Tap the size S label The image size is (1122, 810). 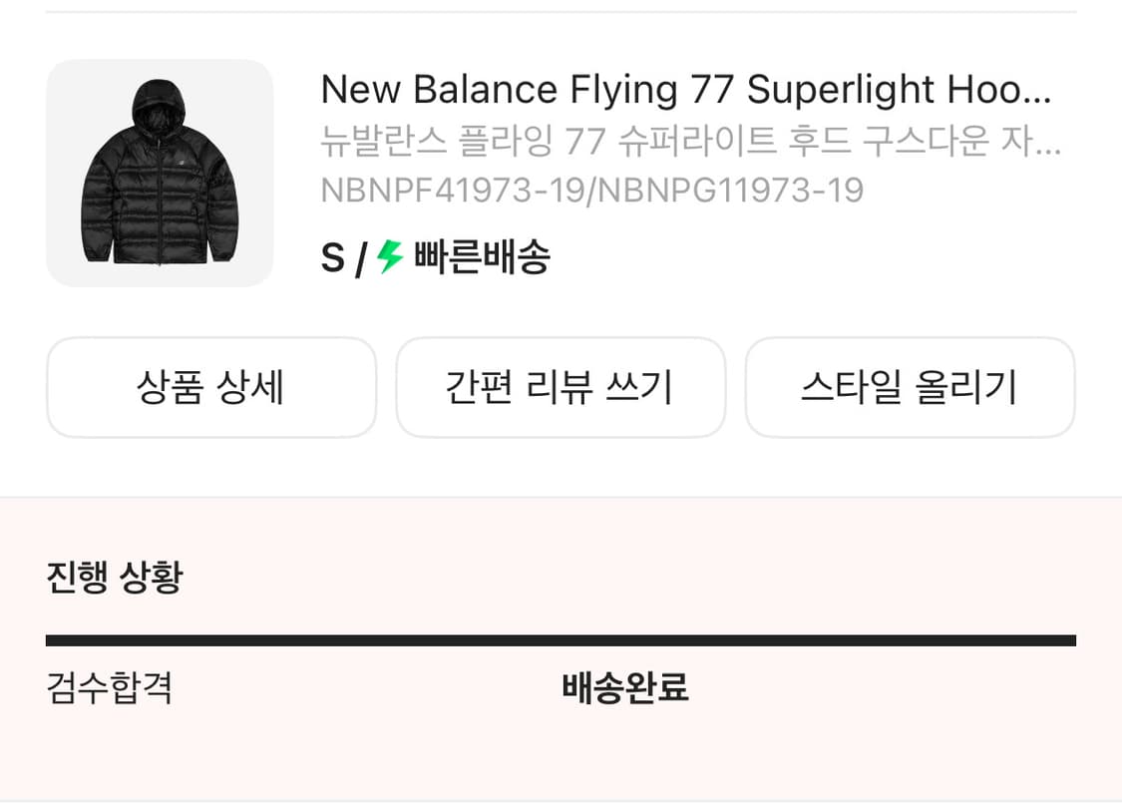coord(330,257)
